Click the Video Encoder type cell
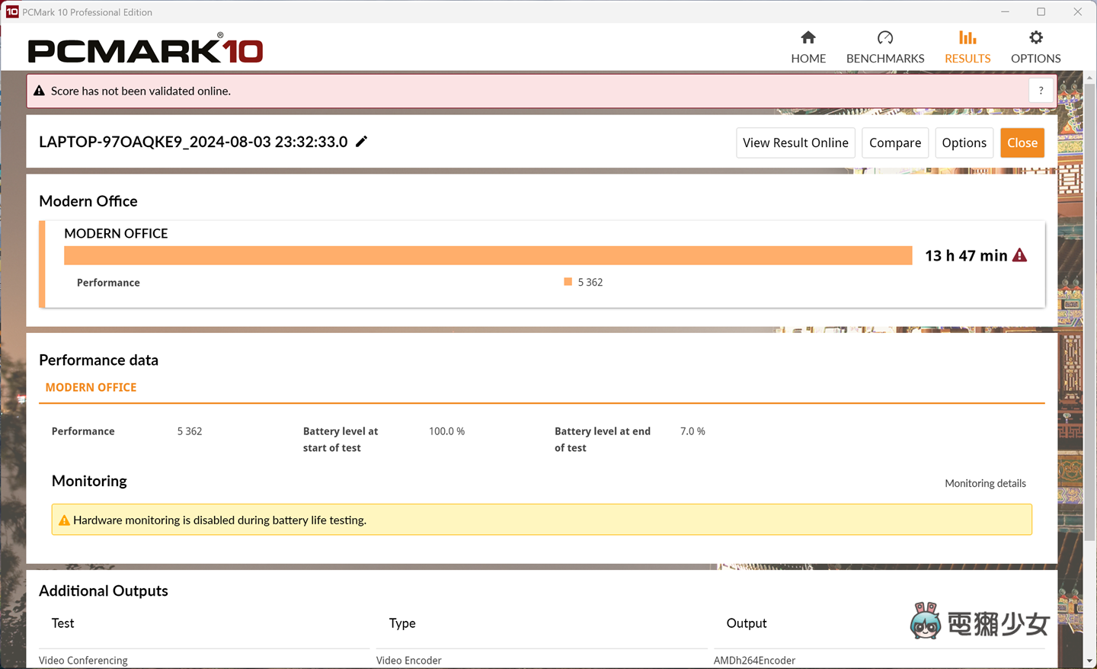 point(409,660)
